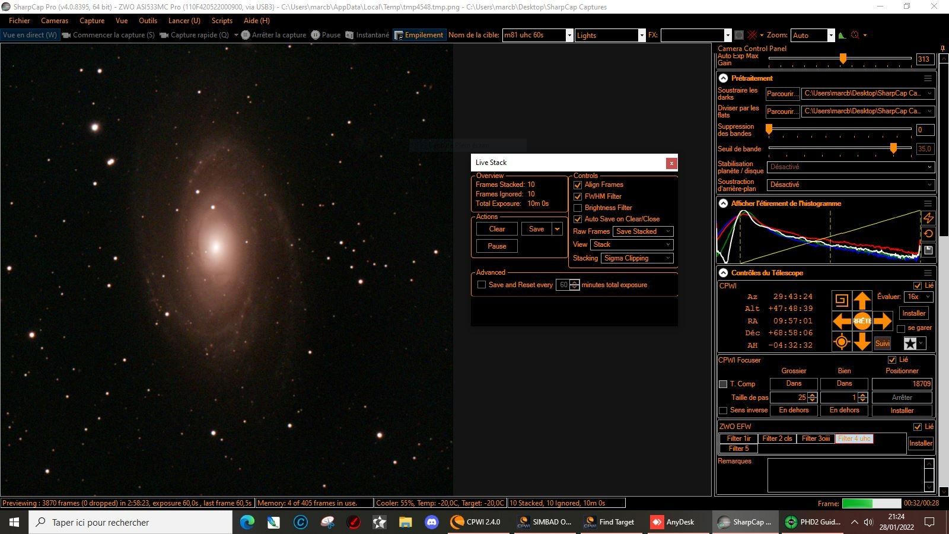Toggle the Align Frames checkbox
949x534 pixels.
point(578,185)
